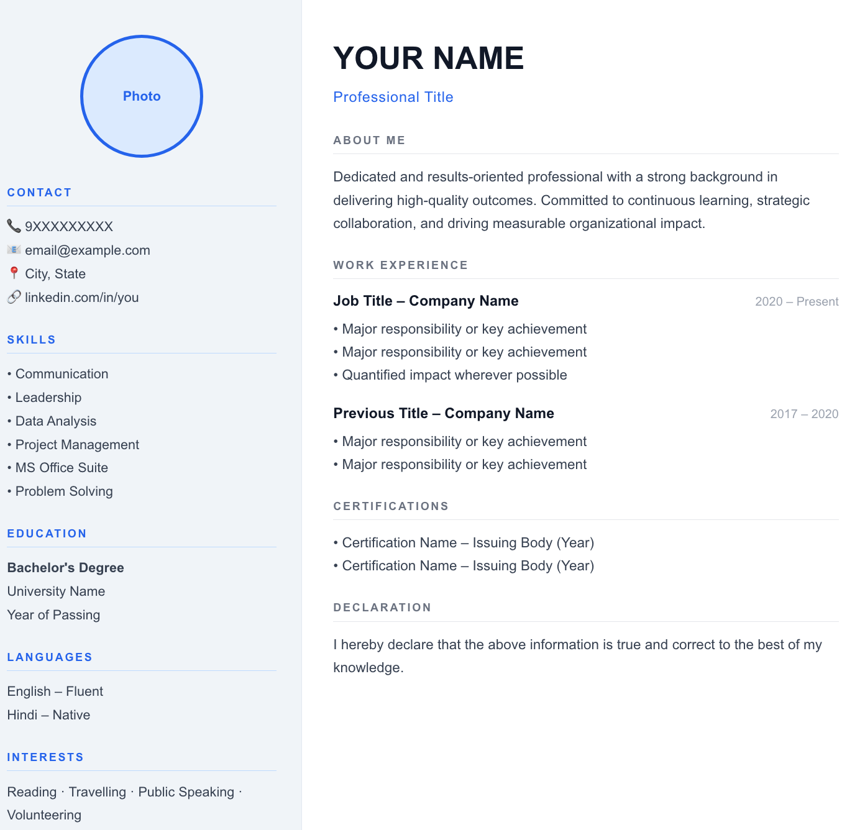This screenshot has width=865, height=830.
Task: Click the 2017 – 2020 date range
Action: [x=804, y=414]
